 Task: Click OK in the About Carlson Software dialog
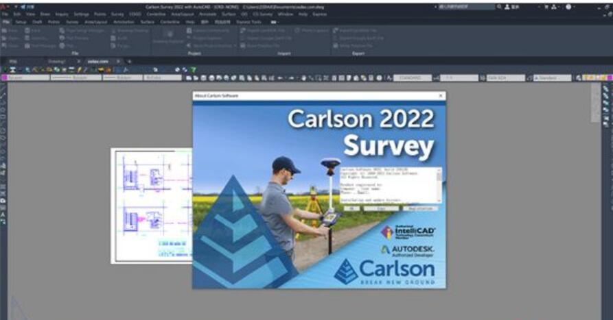click(351, 209)
